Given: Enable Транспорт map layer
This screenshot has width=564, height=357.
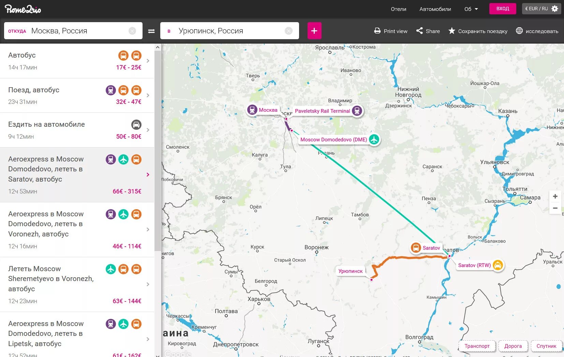Looking at the screenshot, I should click(477, 346).
